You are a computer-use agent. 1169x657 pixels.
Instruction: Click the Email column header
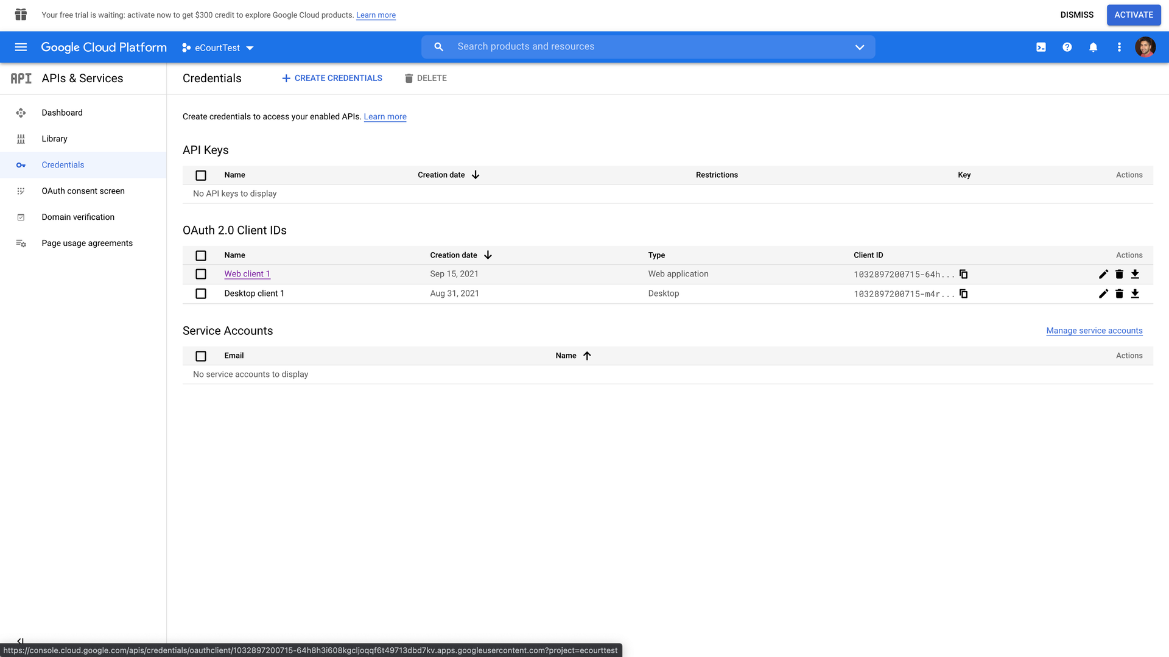234,356
